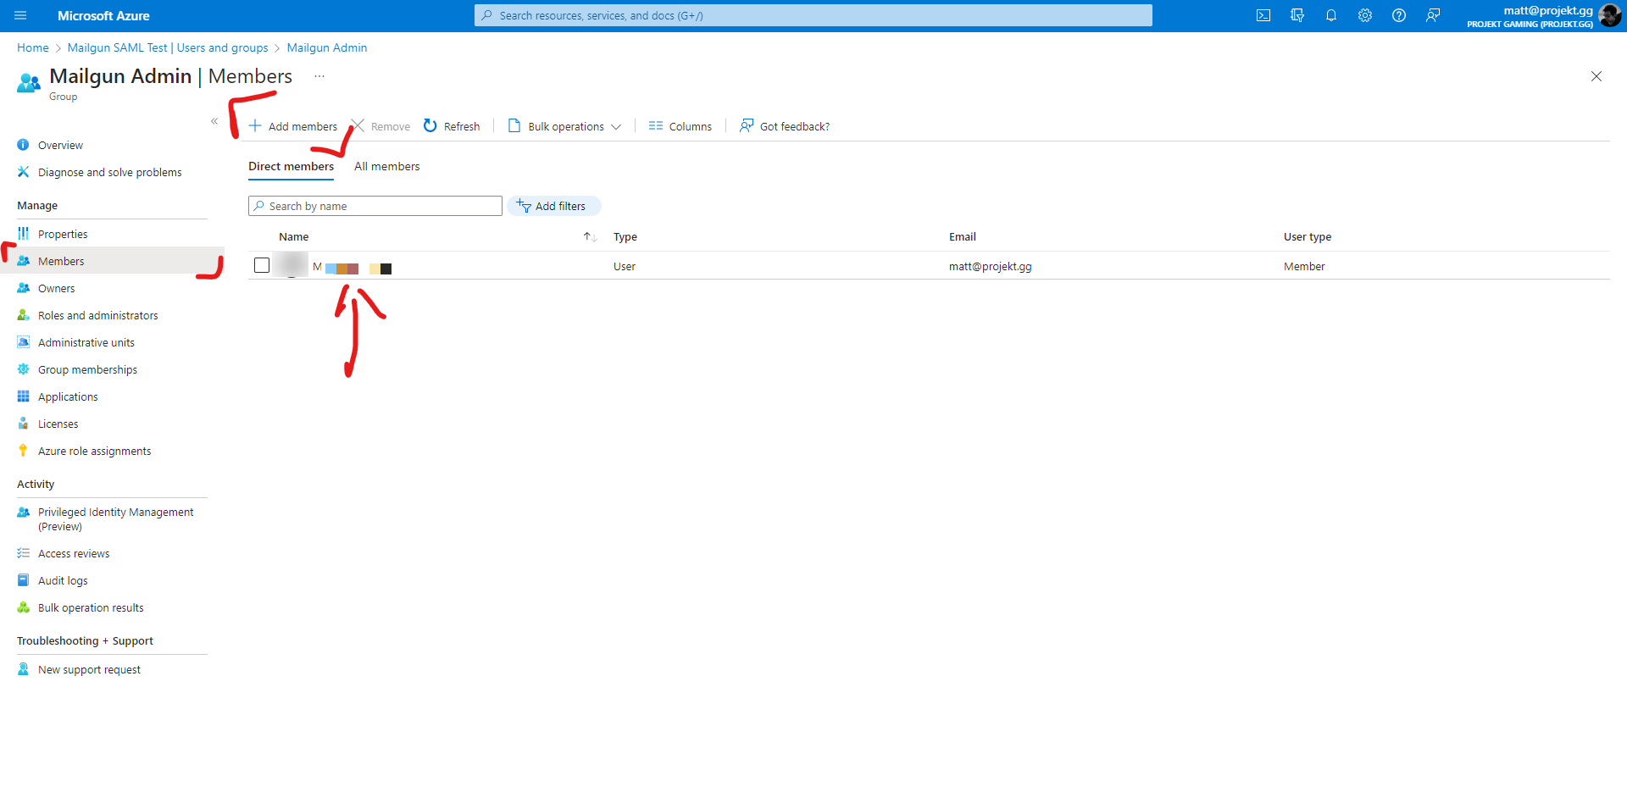Image resolution: width=1627 pixels, height=809 pixels.
Task: Open the Columns selector
Action: point(680,126)
